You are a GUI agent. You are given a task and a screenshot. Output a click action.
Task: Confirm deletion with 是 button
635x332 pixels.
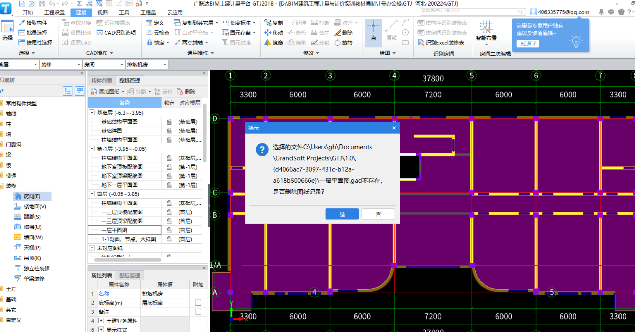click(x=342, y=214)
